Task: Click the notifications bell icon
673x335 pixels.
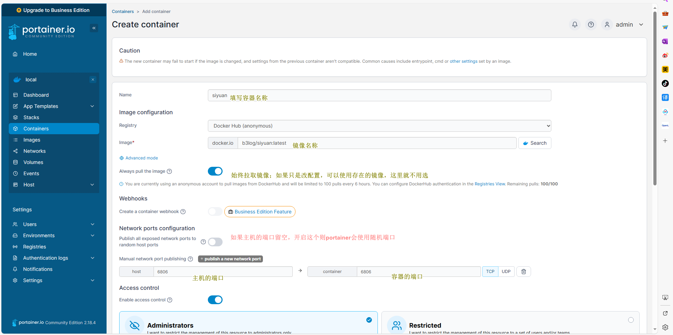Action: [x=575, y=25]
